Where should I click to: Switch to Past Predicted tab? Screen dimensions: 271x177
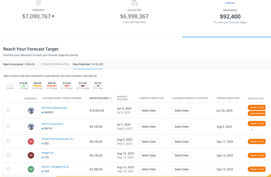[x=88, y=64]
